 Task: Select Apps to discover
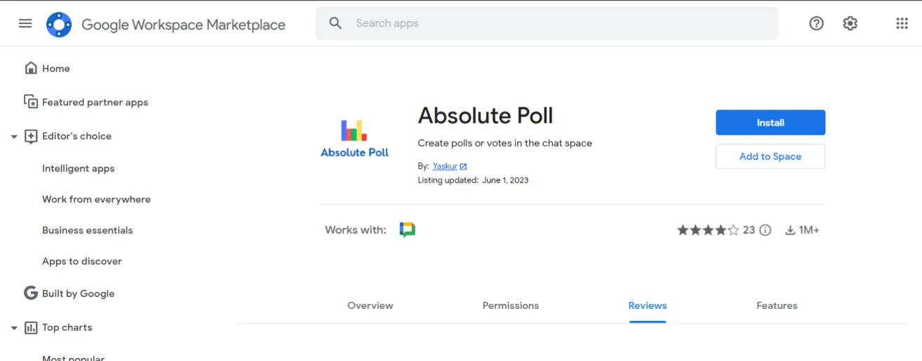click(81, 261)
